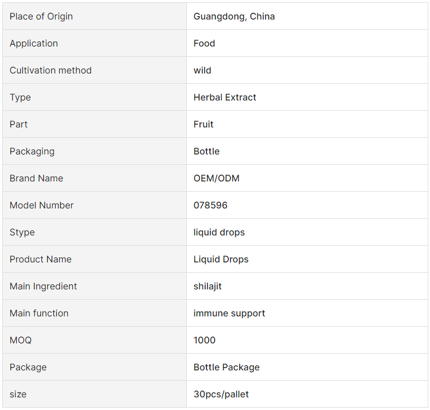Viewport: 430px width, 410px height.
Task: Click the Main Ingredient label
Action: [43, 287]
